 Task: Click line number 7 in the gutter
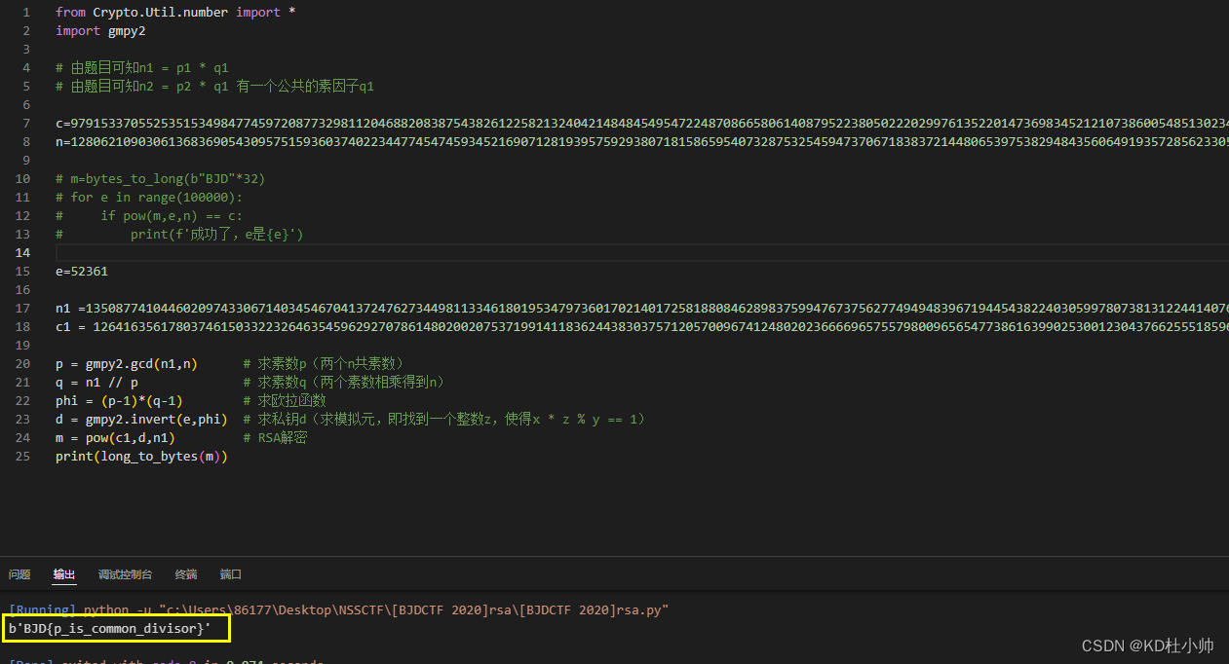coord(25,123)
